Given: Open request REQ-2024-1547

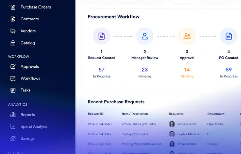Looking at the screenshot, I should [99, 134].
